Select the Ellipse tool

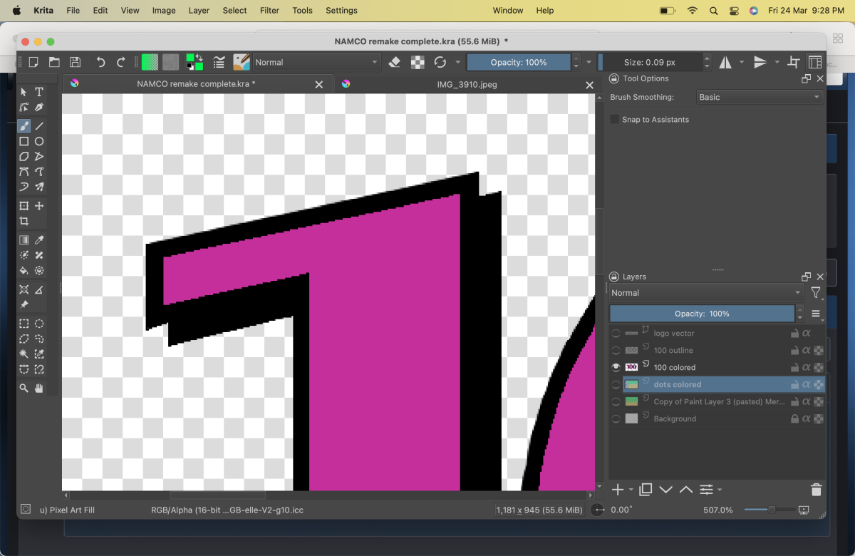coord(39,141)
